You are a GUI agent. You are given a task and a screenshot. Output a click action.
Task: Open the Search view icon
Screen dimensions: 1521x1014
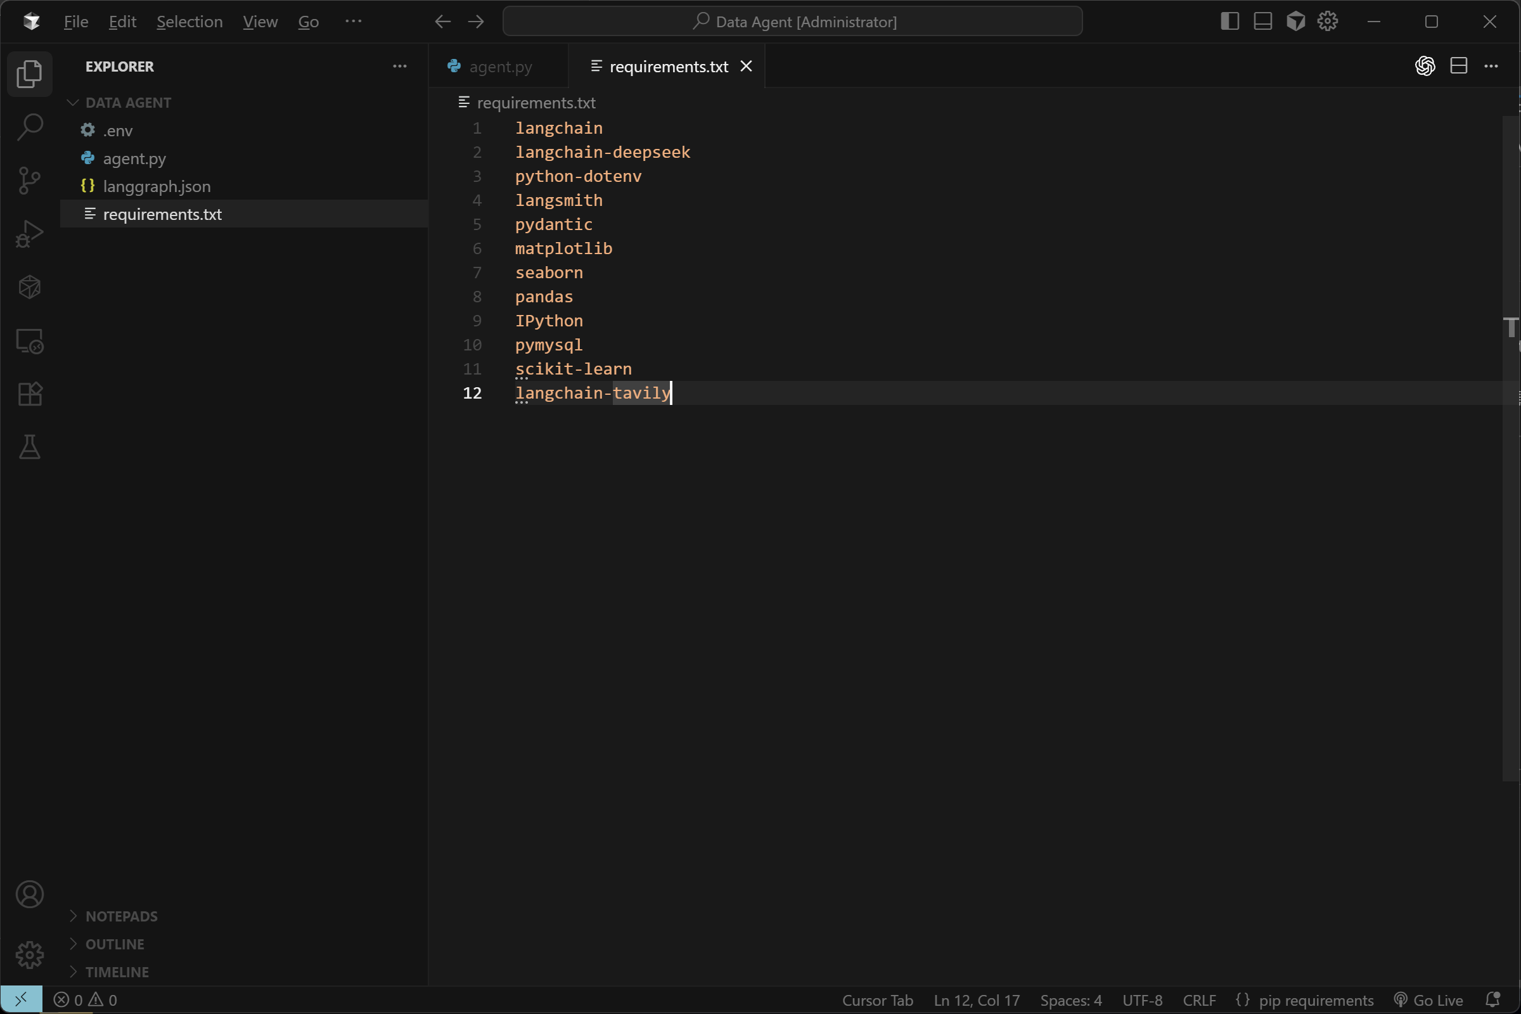pyautogui.click(x=29, y=127)
